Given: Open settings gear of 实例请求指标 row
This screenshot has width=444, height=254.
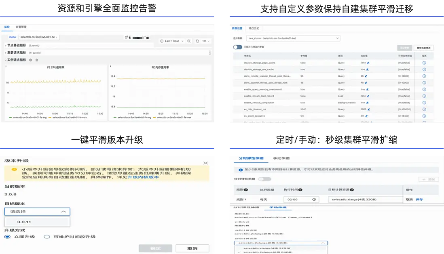Looking at the screenshot, I should [31, 60].
